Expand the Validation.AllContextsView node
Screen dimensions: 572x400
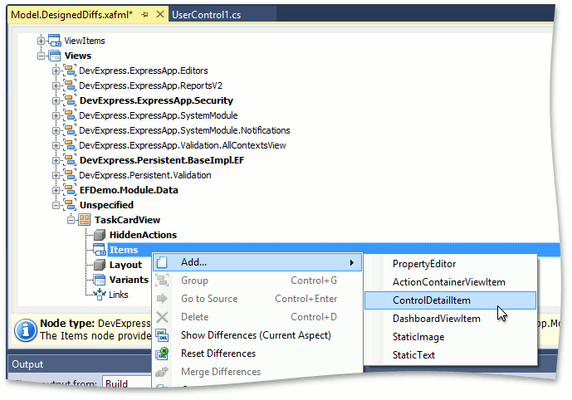click(x=56, y=145)
